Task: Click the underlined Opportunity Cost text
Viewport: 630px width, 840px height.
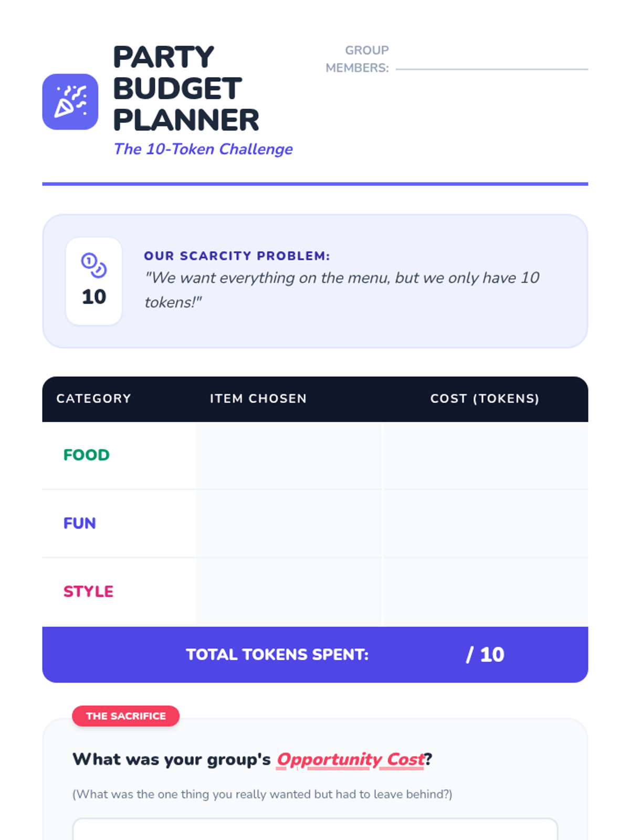Action: pos(350,759)
